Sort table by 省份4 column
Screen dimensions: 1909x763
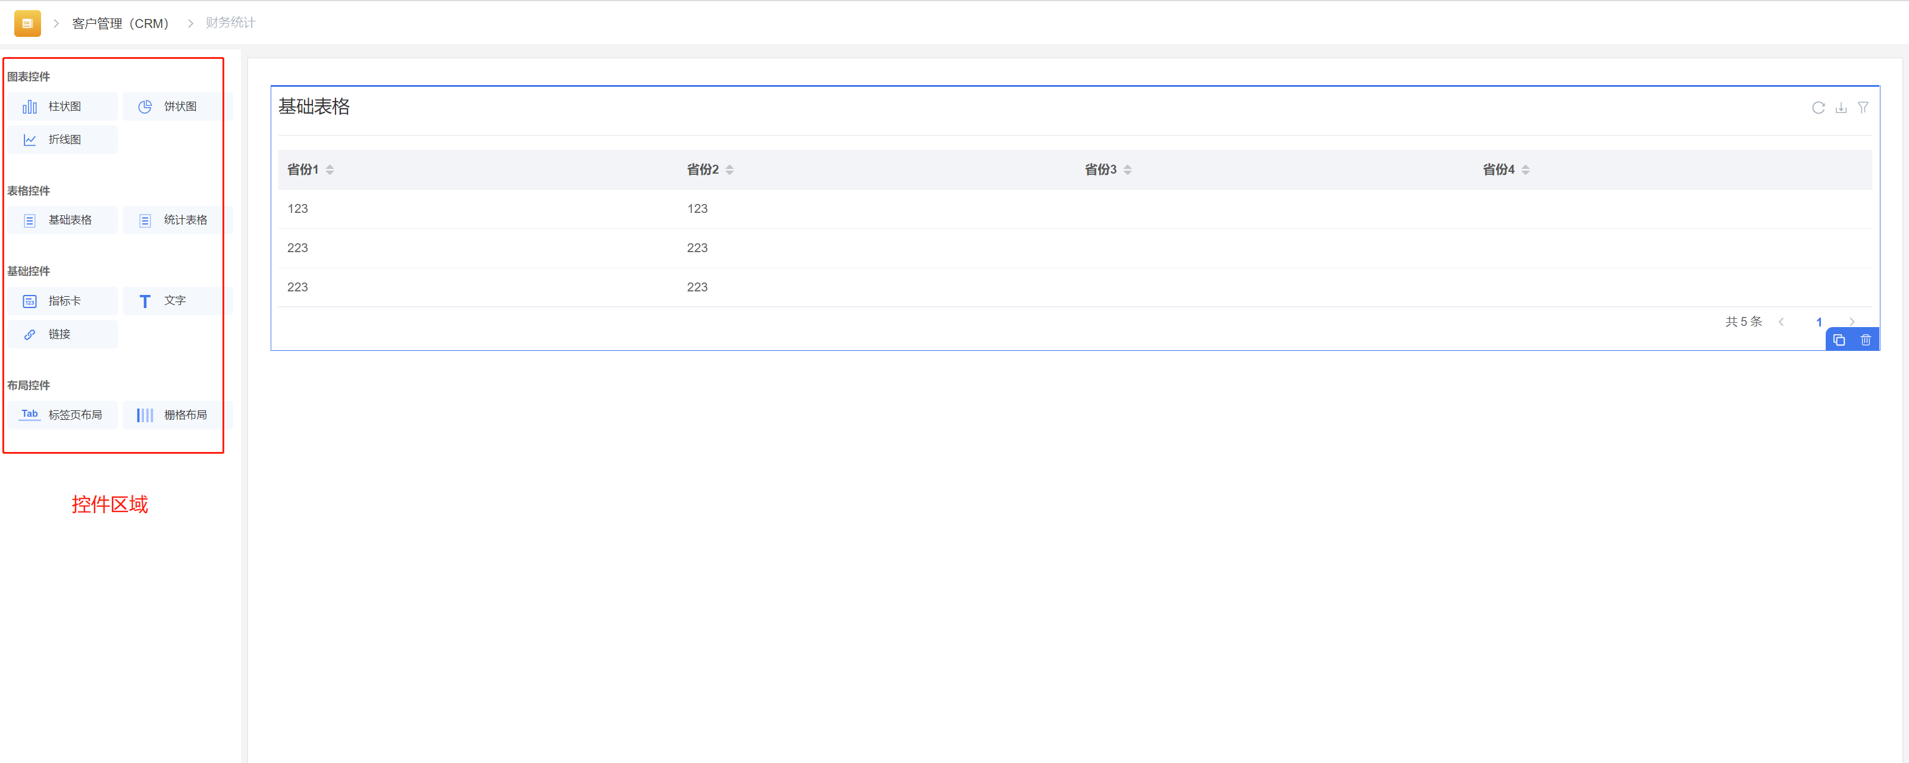[1525, 169]
